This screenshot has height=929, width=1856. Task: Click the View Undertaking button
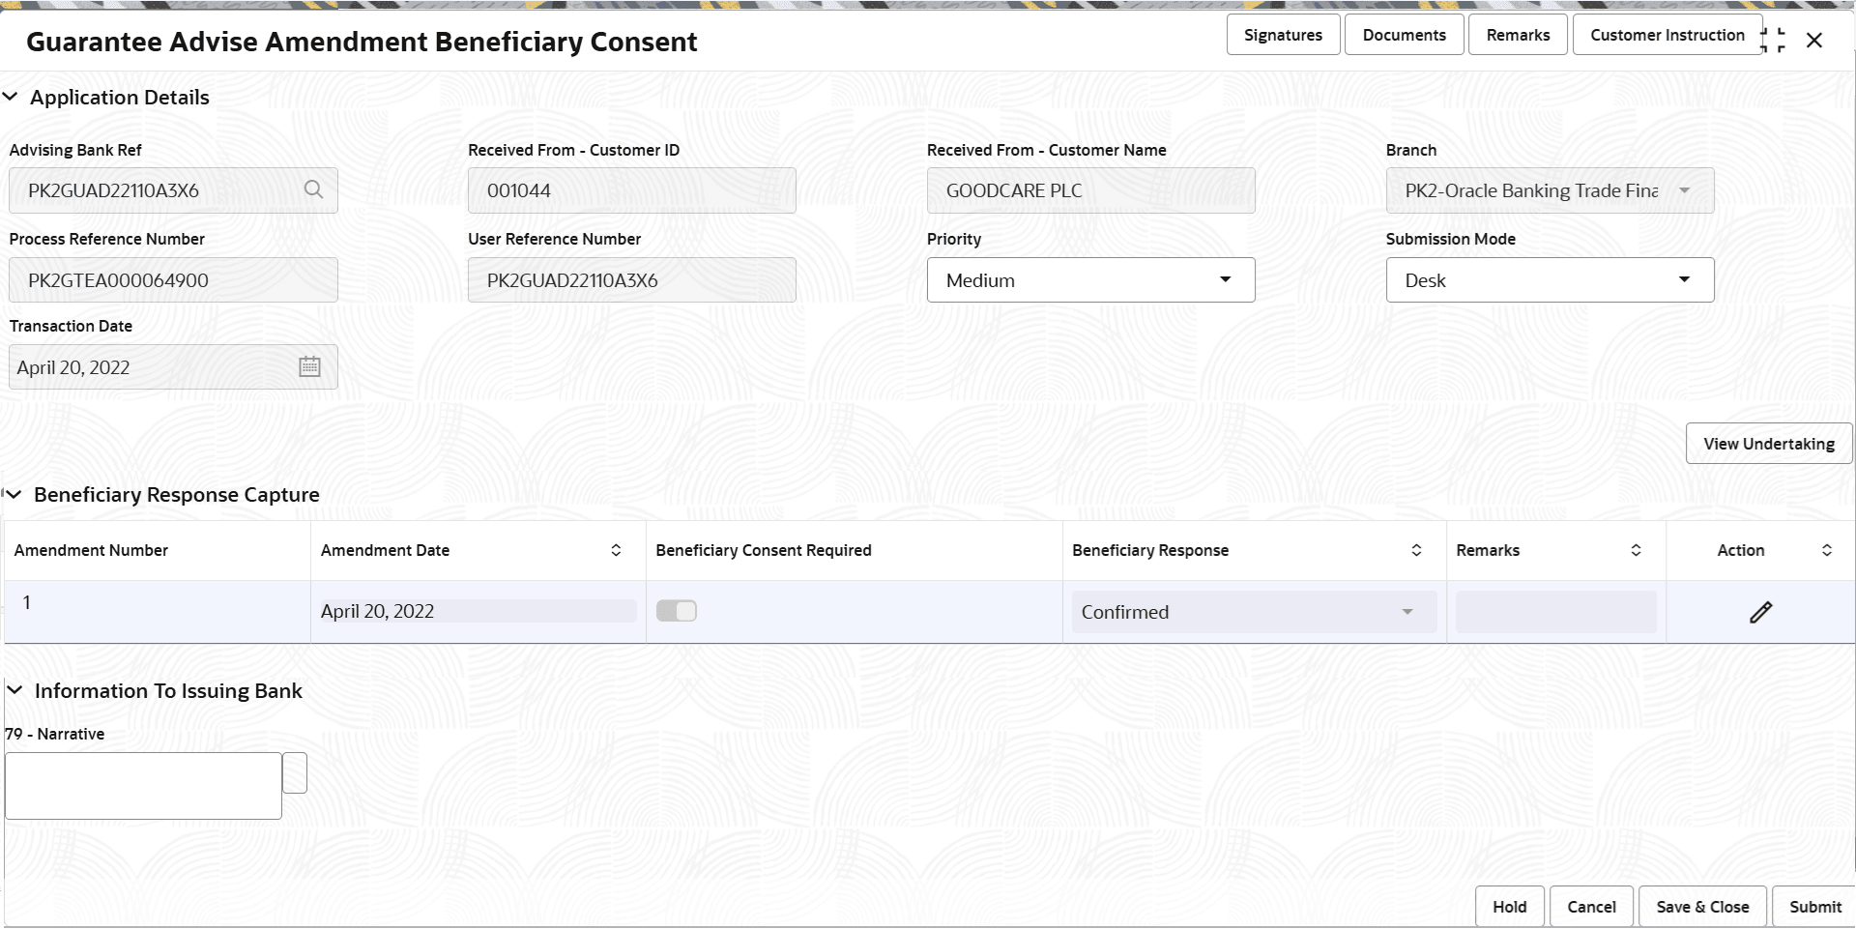click(1768, 443)
